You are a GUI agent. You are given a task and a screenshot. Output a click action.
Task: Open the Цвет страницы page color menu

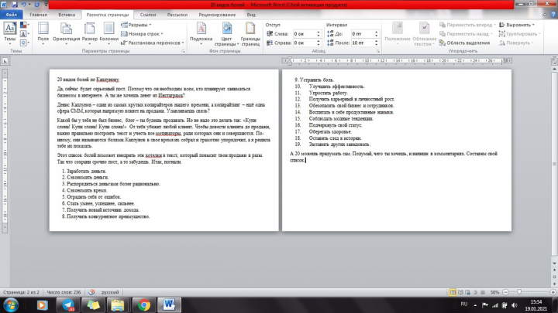226,34
